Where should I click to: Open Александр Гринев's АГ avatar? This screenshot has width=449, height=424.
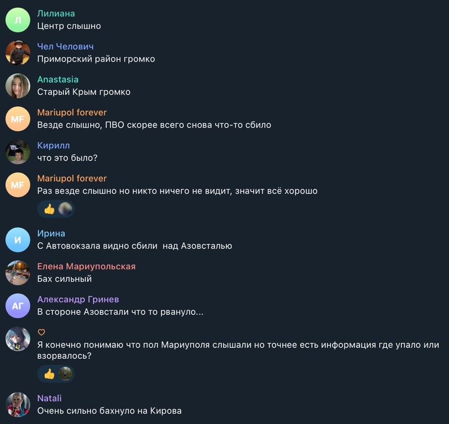[x=18, y=305]
